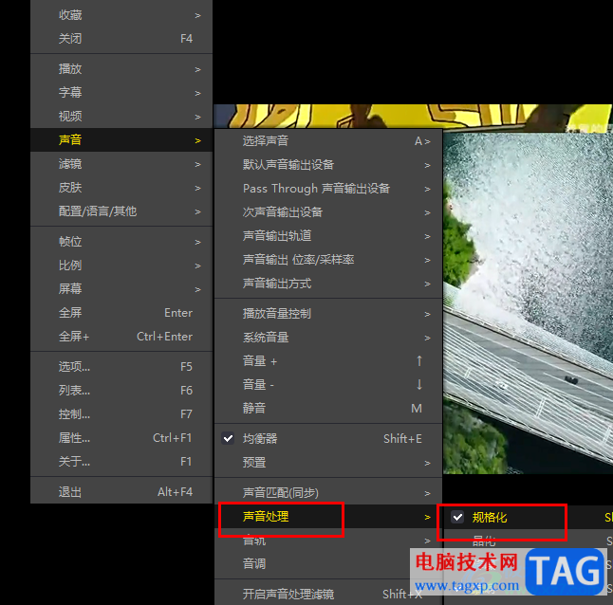
Task: Click 音量 + to raise volume
Action: coord(328,361)
